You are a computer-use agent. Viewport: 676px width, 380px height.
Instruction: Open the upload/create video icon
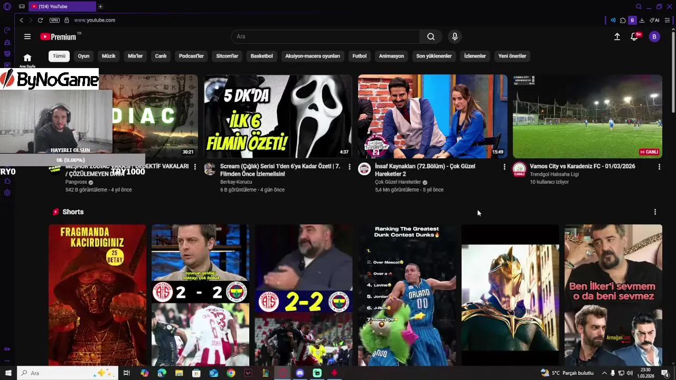(x=617, y=36)
